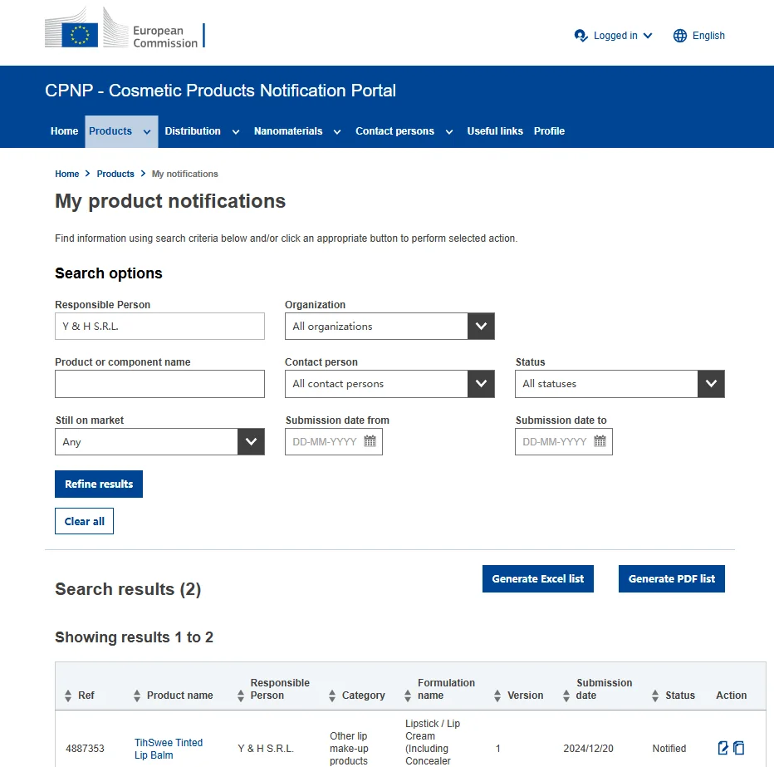This screenshot has width=774, height=767.
Task: Click the Generate Excel list button
Action: (x=537, y=579)
